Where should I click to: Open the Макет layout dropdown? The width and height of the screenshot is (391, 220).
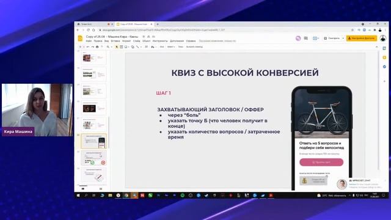point(171,47)
